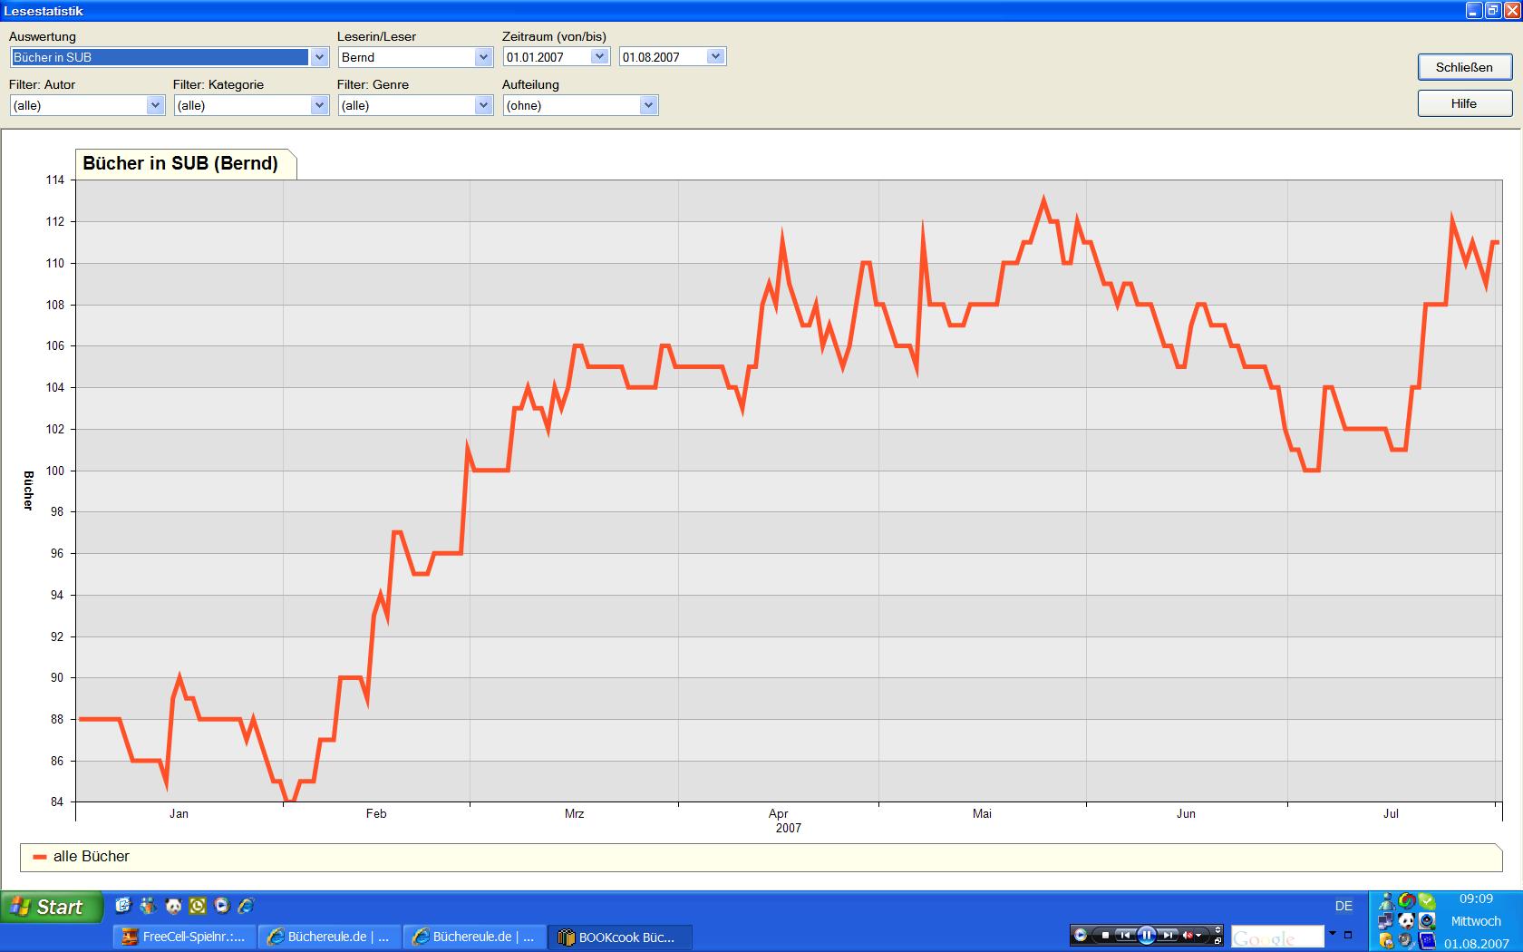Viewport: 1523px width, 952px height.
Task: Toggle mute on the media player toolbar
Action: click(1188, 935)
